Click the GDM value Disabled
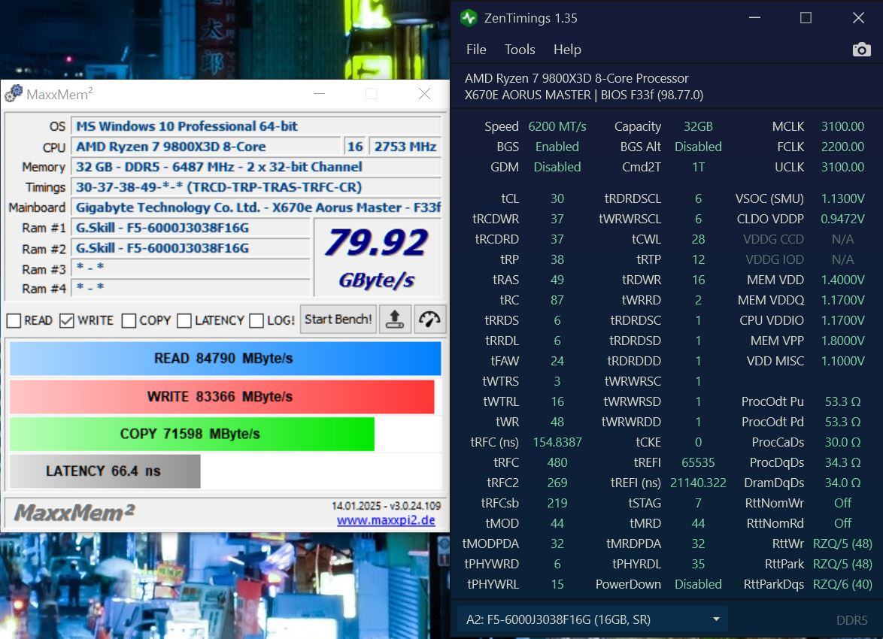The width and height of the screenshot is (883, 639). point(557,167)
